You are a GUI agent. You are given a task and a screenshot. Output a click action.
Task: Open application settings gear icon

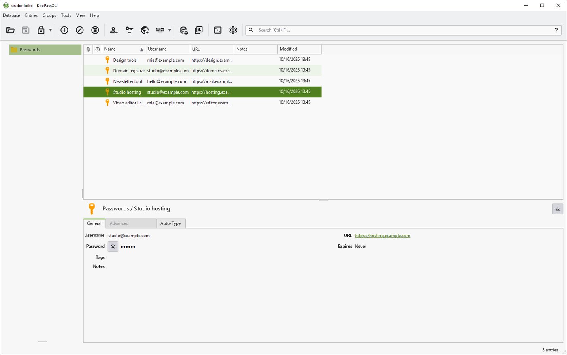click(x=233, y=30)
